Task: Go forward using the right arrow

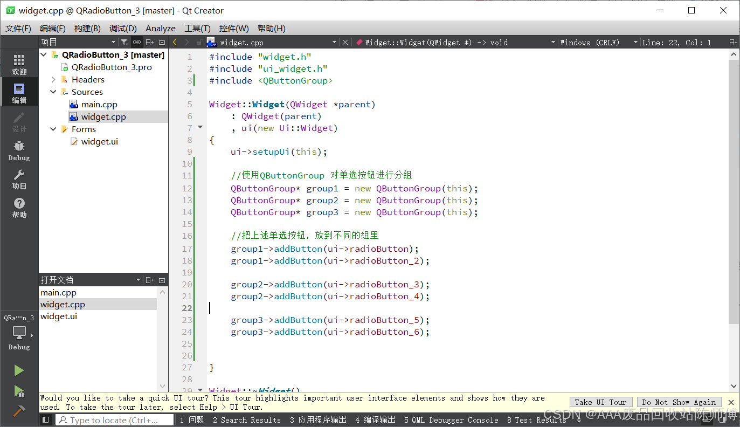Action: pos(187,42)
